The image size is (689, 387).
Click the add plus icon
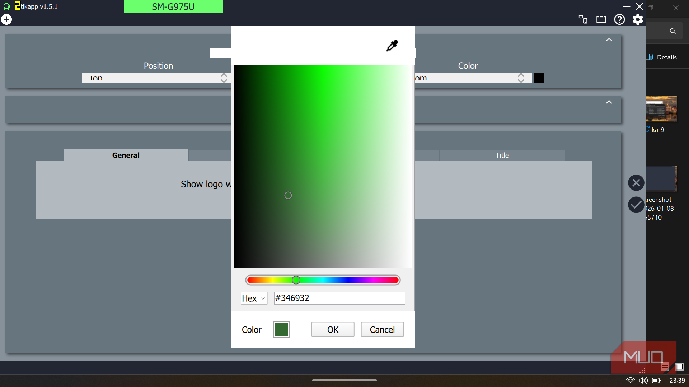[x=6, y=19]
